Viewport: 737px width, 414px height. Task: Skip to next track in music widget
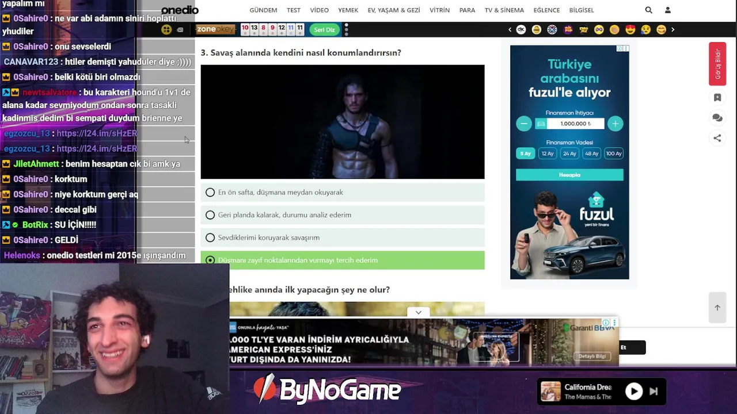click(654, 392)
